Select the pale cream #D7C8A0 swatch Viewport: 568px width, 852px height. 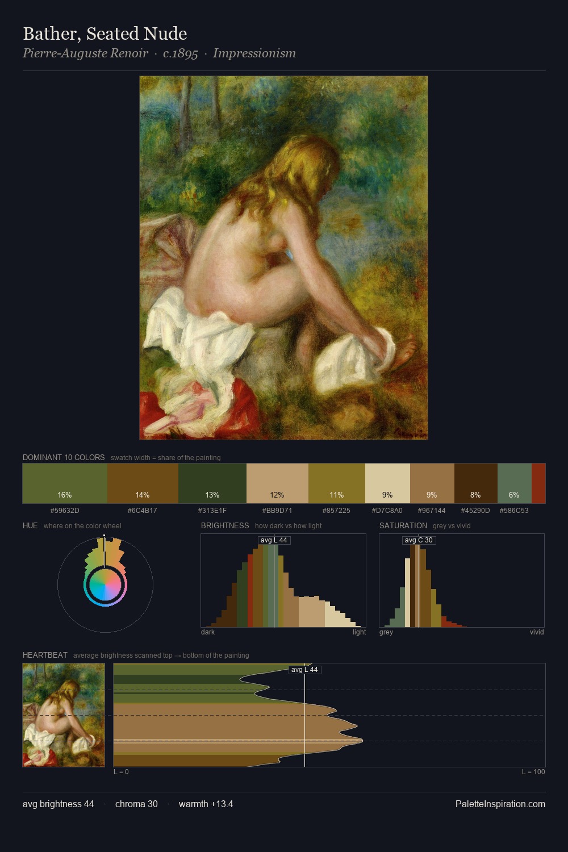pyautogui.click(x=387, y=483)
